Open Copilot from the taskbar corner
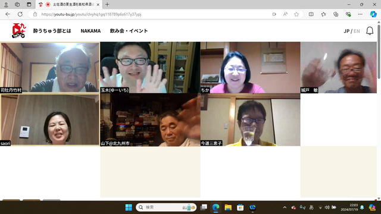The height and width of the screenshot is (214, 381). [372, 207]
